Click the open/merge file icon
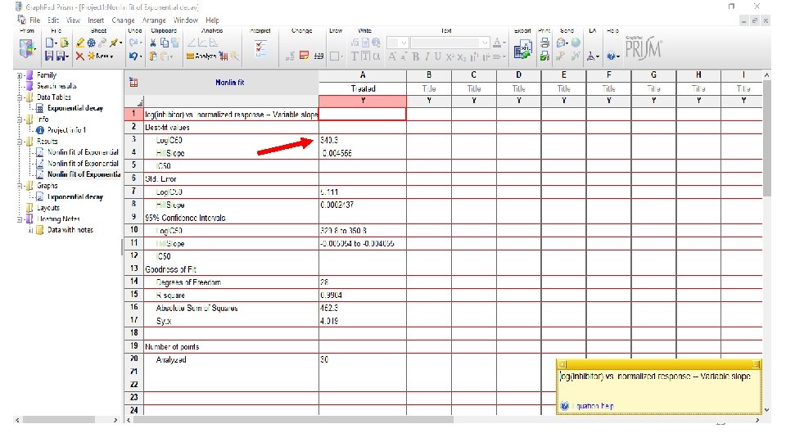This screenshot has width=786, height=442. pos(64,43)
